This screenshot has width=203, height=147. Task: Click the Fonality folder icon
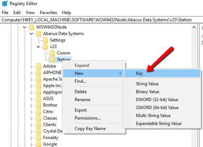[x=38, y=138]
